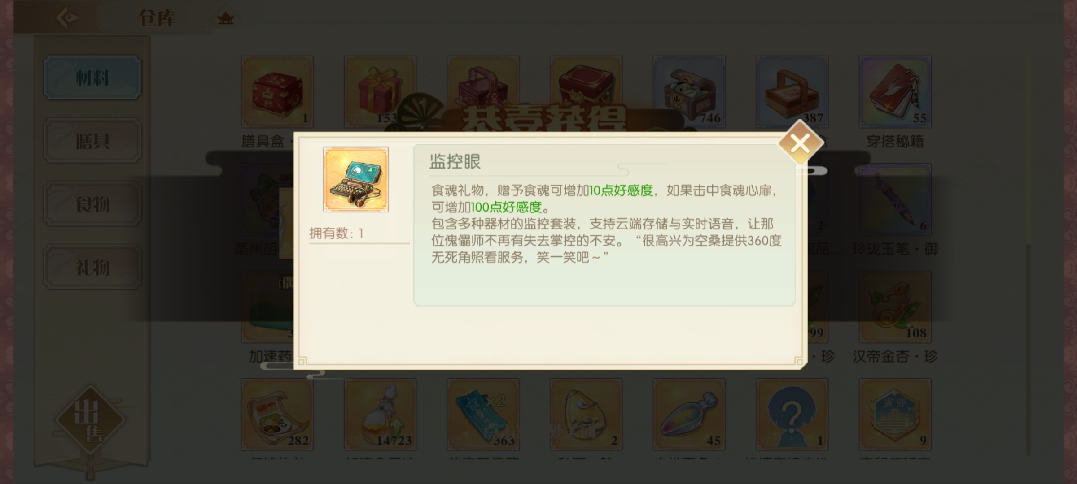Select the badge item with count 9
The height and width of the screenshot is (484, 1077).
point(895,415)
